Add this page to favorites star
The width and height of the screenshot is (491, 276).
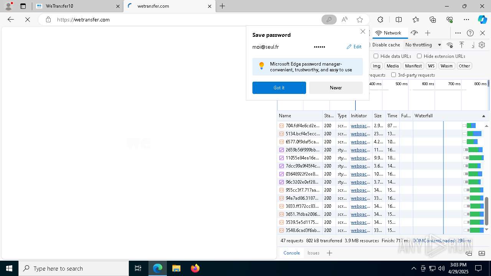click(x=359, y=20)
